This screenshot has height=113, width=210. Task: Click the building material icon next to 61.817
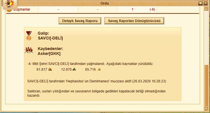point(50,69)
